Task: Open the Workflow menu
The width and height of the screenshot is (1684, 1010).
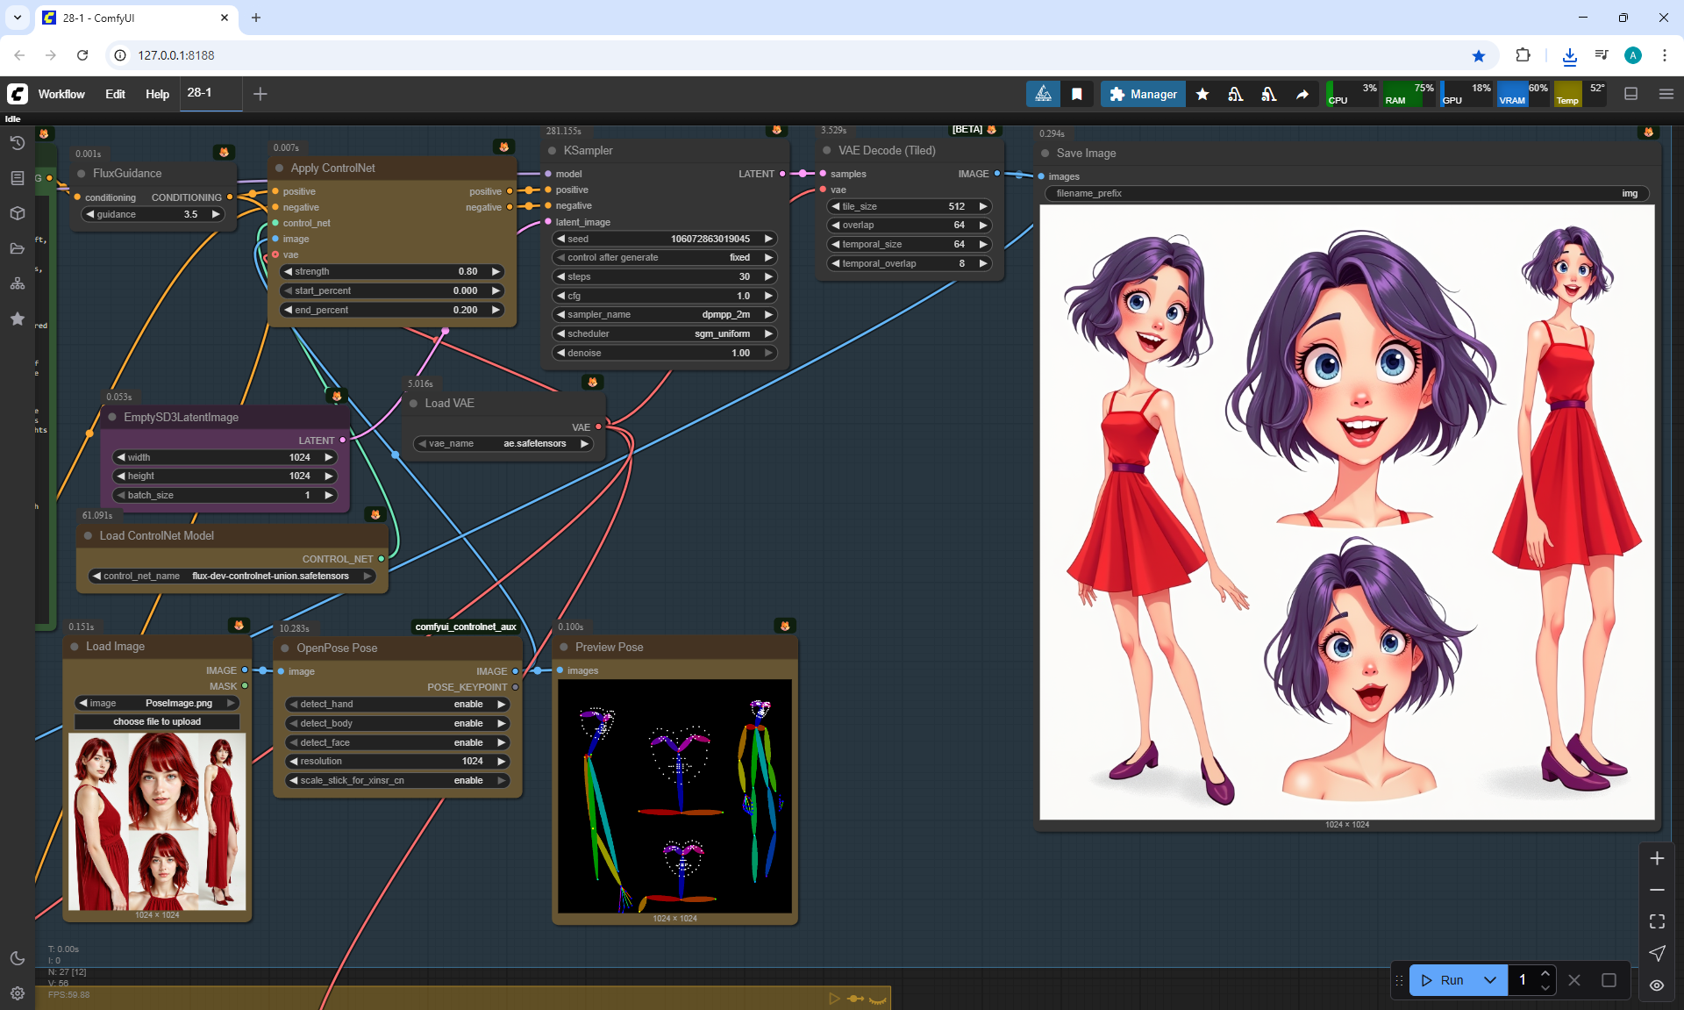Action: [x=61, y=94]
